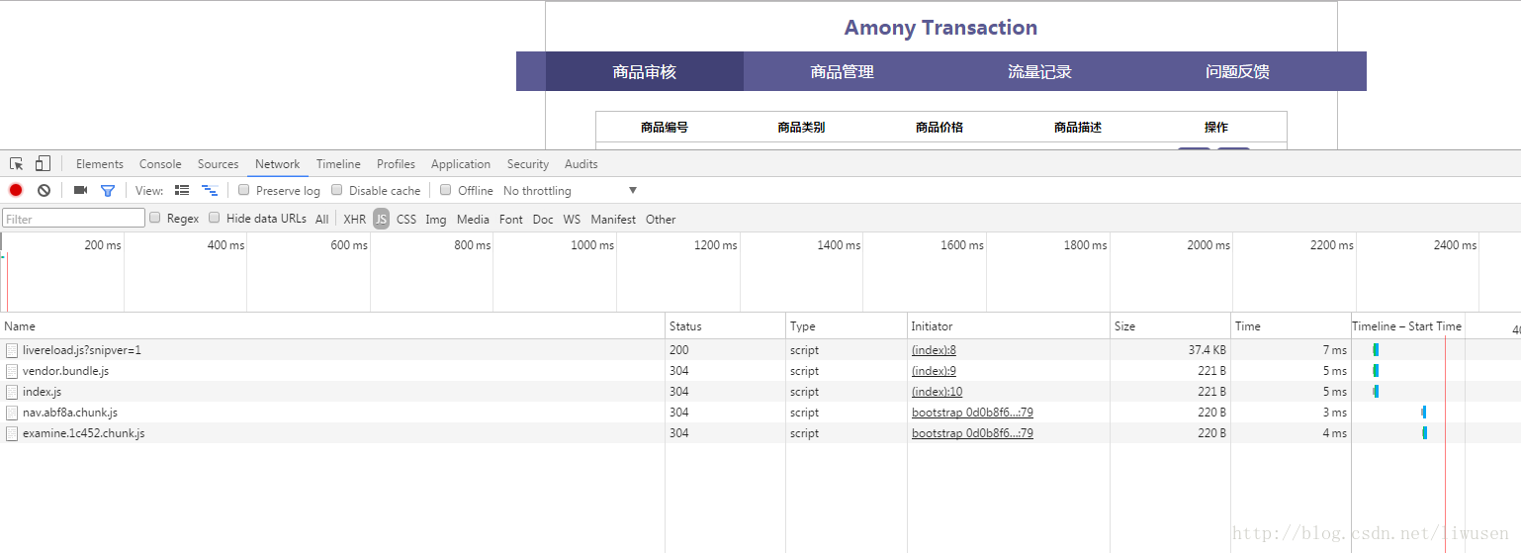The width and height of the screenshot is (1521, 553).
Task: Switch to large request rows view icon
Action: (182, 190)
